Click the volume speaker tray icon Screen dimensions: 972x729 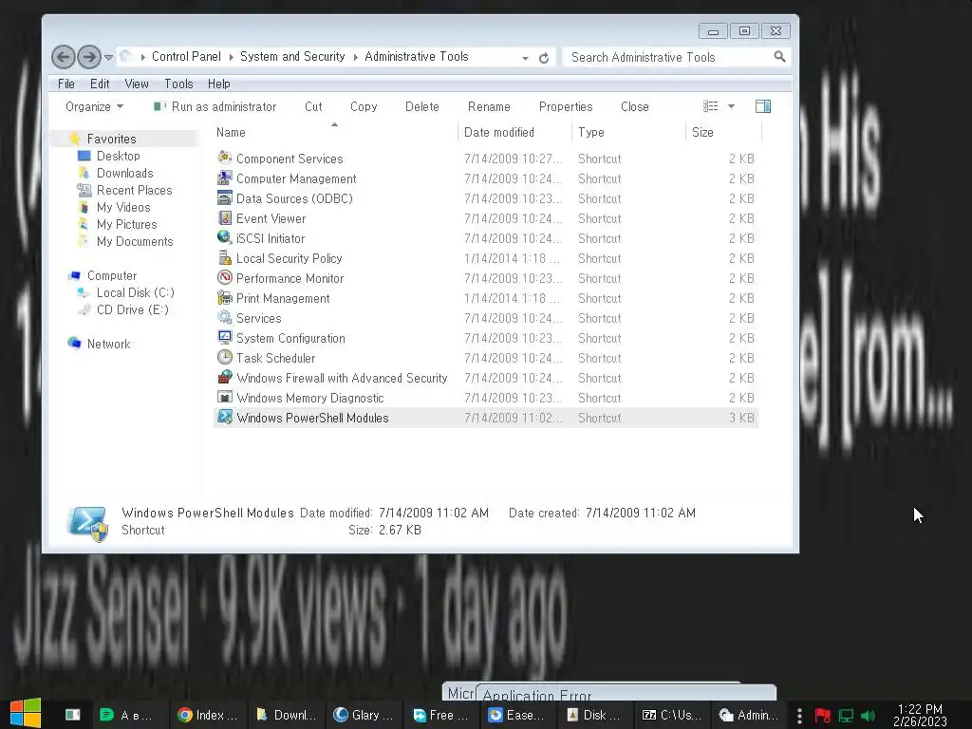pyautogui.click(x=868, y=716)
